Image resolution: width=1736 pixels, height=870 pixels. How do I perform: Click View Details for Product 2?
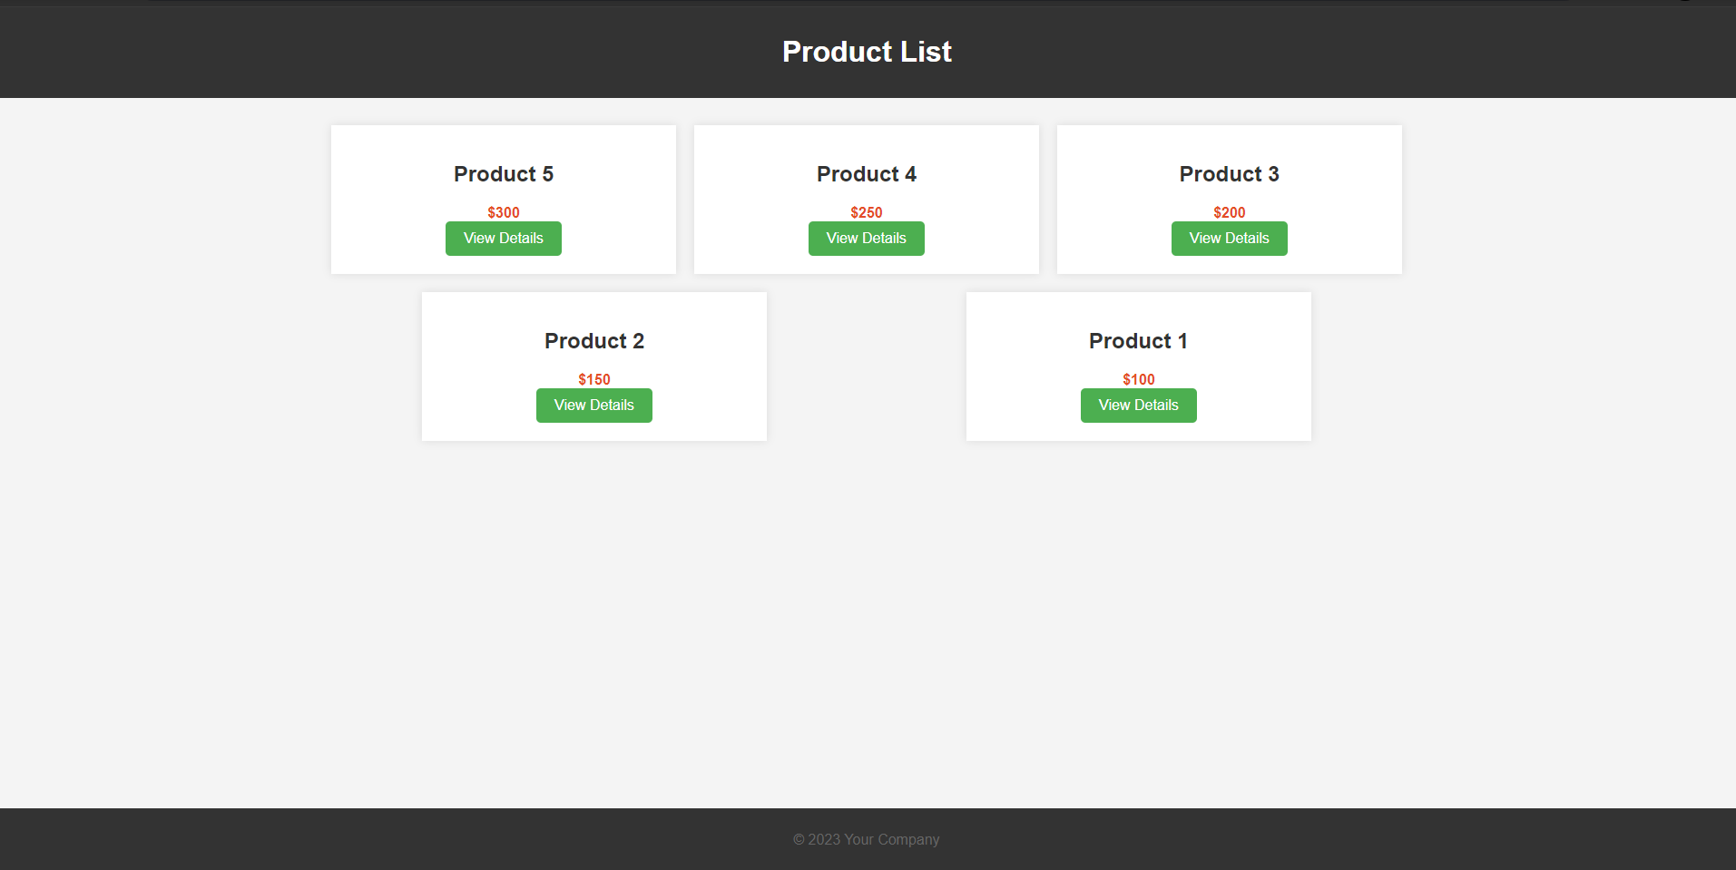[593, 405]
